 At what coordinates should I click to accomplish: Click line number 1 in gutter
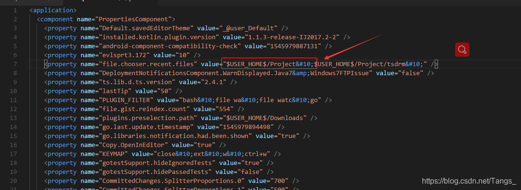click(15, 10)
